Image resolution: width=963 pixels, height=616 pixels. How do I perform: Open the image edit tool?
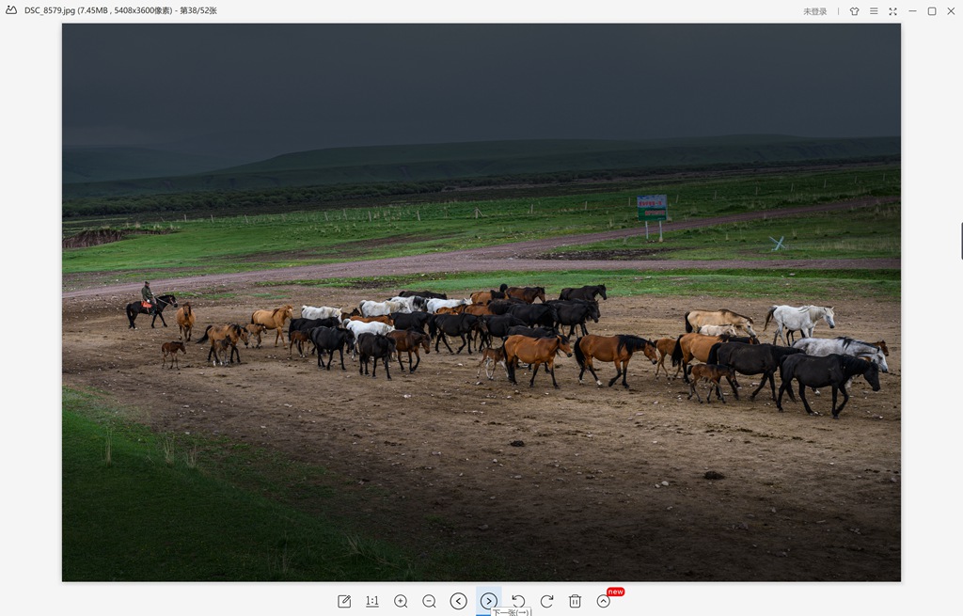(x=344, y=601)
